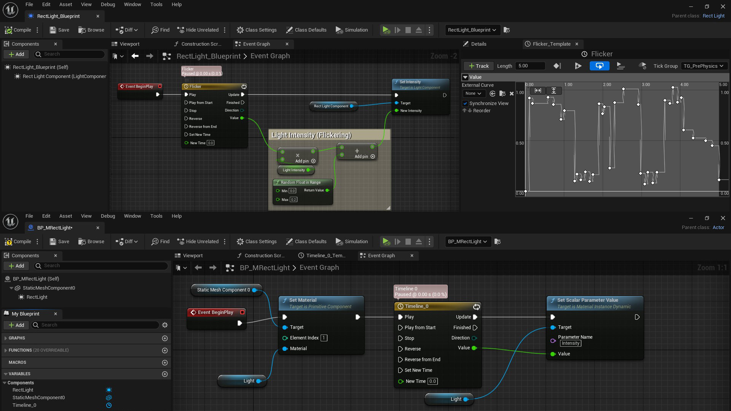Browse to external curve asset icon

[502, 94]
